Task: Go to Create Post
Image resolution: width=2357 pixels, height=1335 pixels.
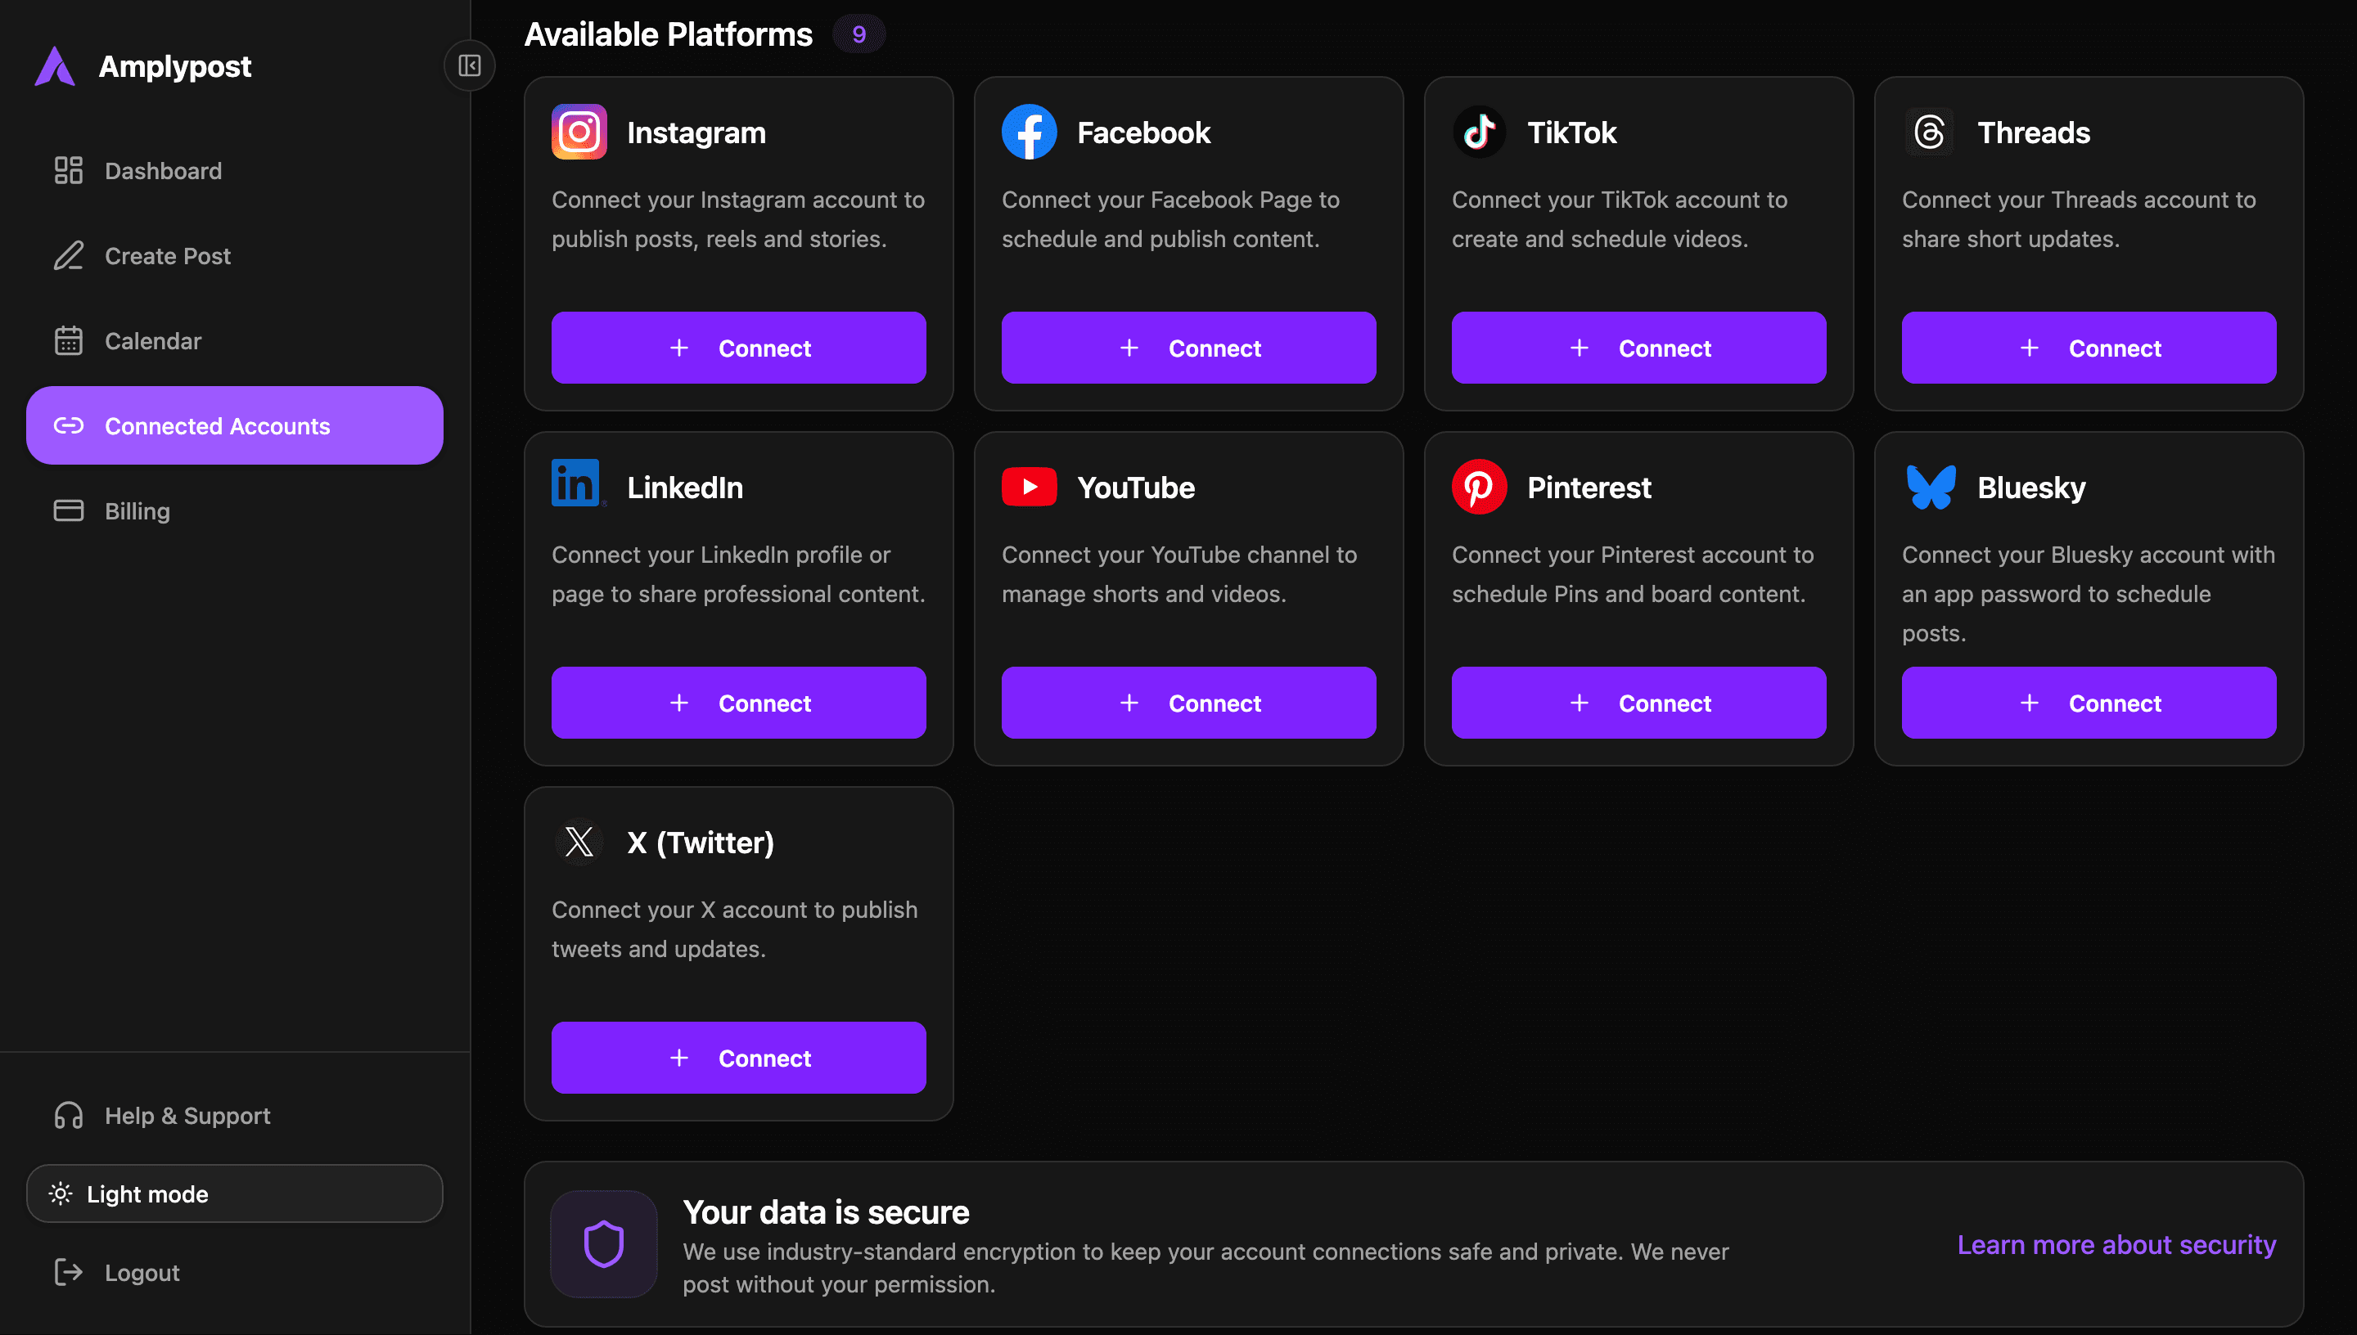Action: pos(235,256)
